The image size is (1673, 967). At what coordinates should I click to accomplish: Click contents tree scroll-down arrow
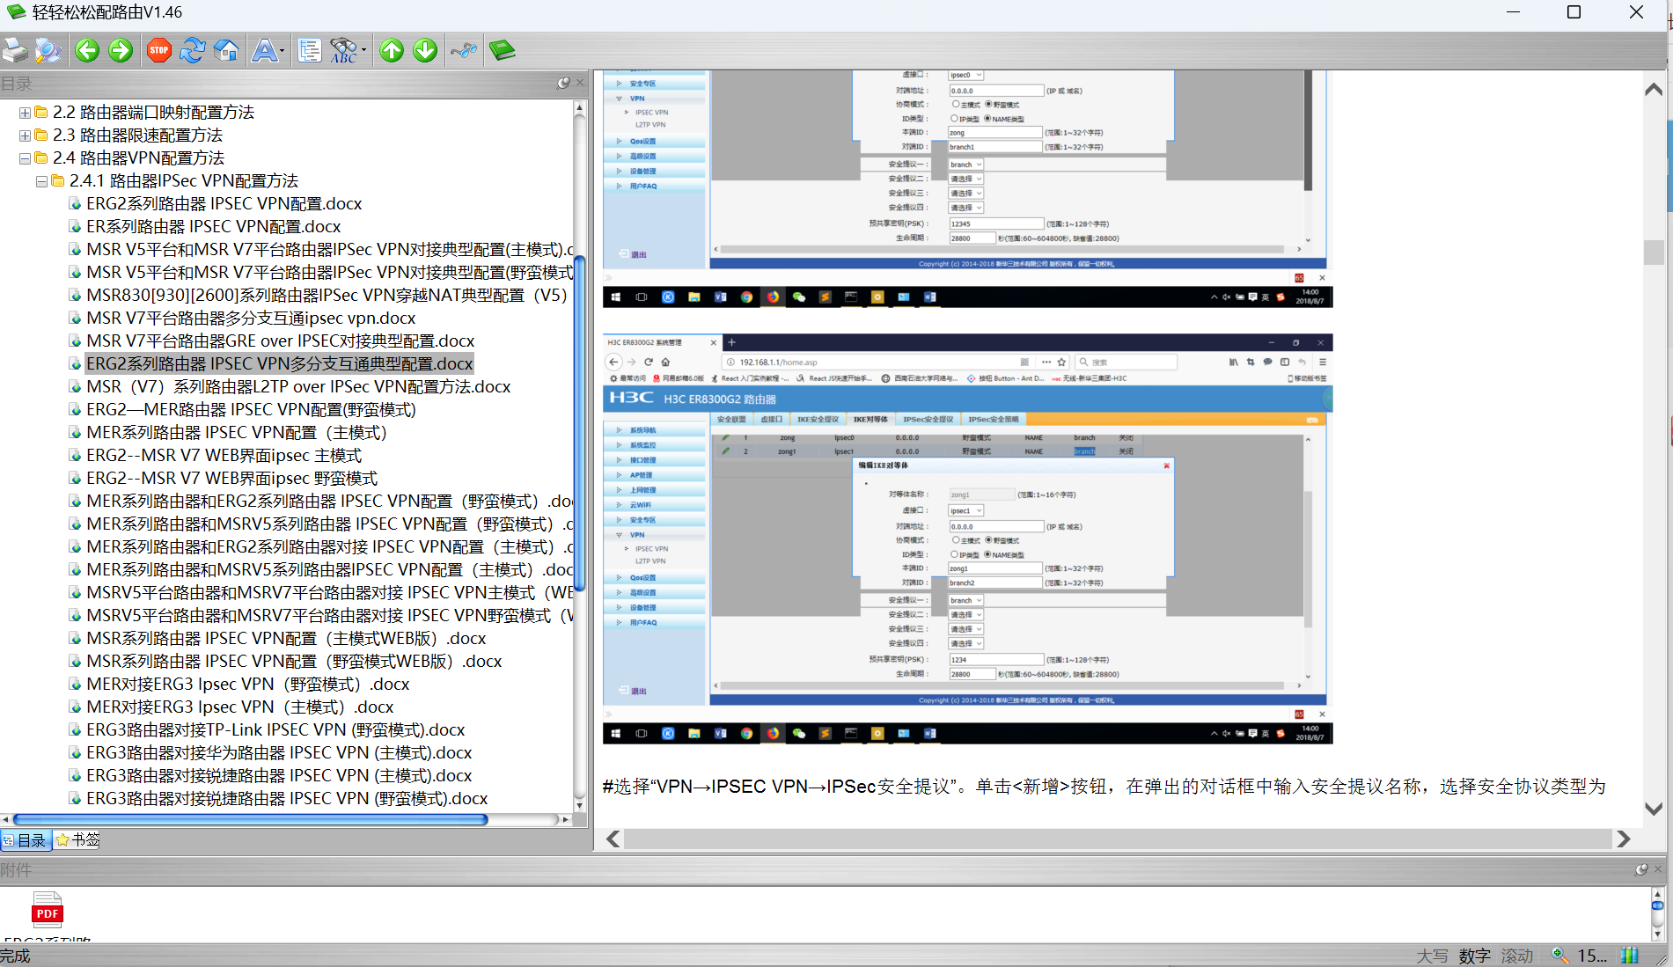click(x=580, y=805)
